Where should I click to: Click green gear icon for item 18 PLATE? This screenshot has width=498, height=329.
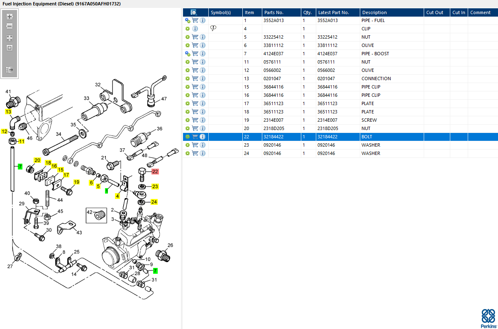tap(188, 112)
